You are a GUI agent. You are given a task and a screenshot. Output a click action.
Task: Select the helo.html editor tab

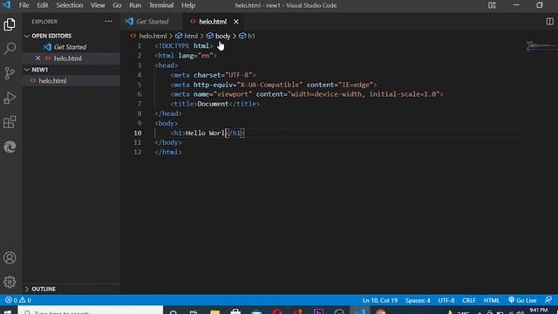[213, 22]
